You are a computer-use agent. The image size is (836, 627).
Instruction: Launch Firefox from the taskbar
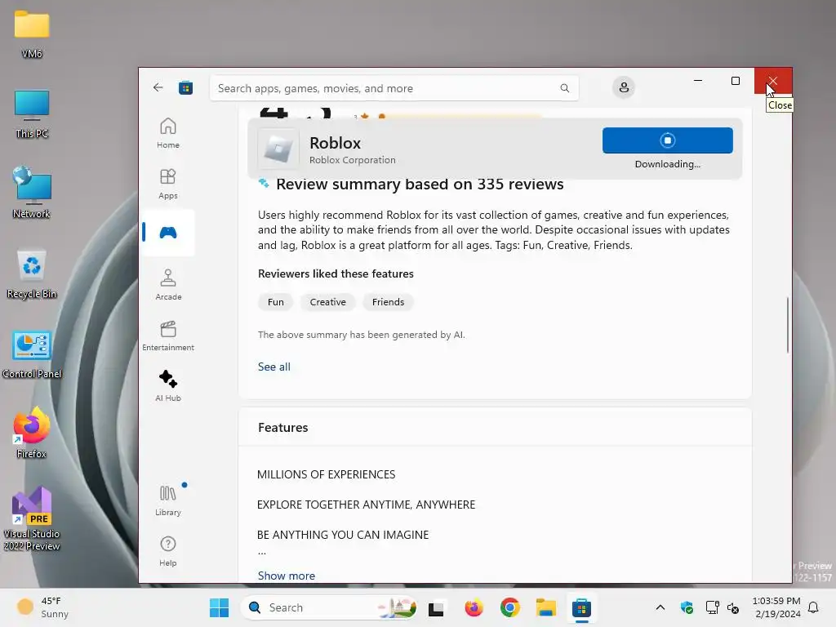click(x=474, y=607)
